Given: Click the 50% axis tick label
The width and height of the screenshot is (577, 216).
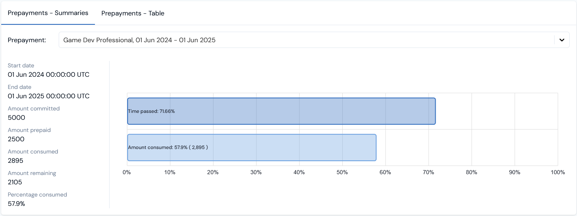Looking at the screenshot, I should tap(342, 172).
